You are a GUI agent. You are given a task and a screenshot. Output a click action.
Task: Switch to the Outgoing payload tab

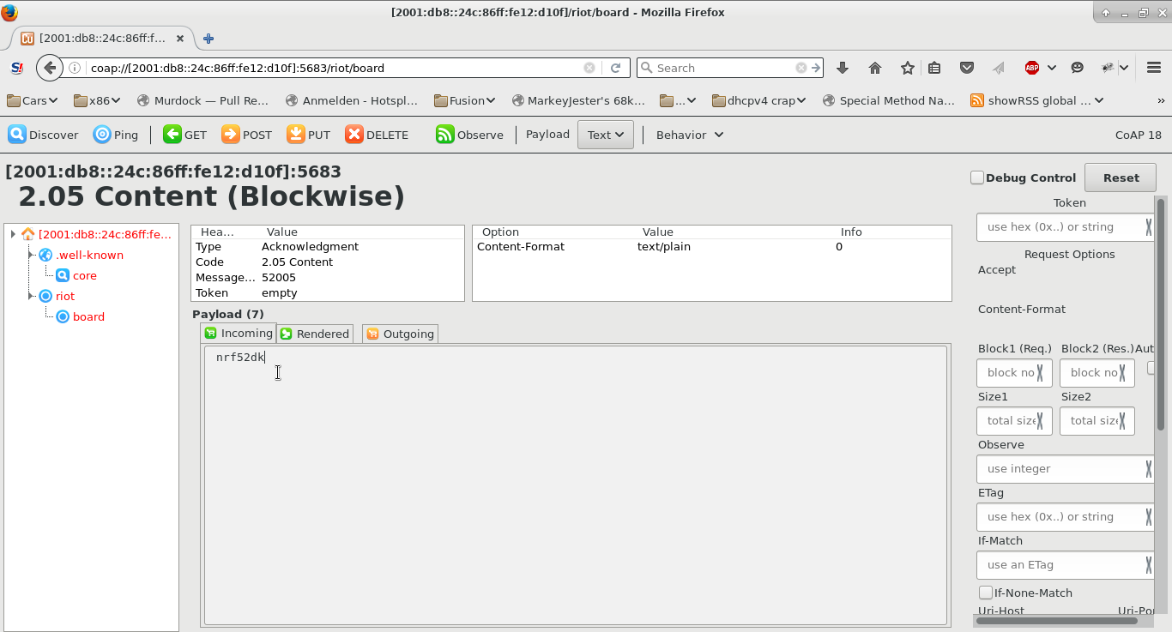(x=400, y=334)
